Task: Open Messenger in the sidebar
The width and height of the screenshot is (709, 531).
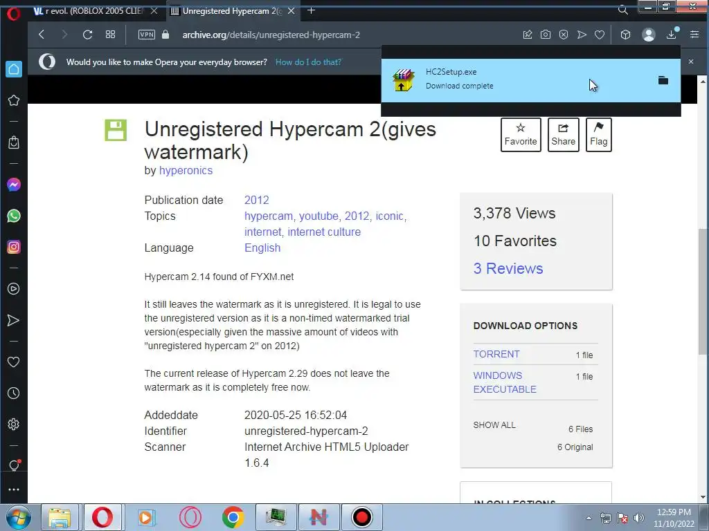Action: click(14, 184)
